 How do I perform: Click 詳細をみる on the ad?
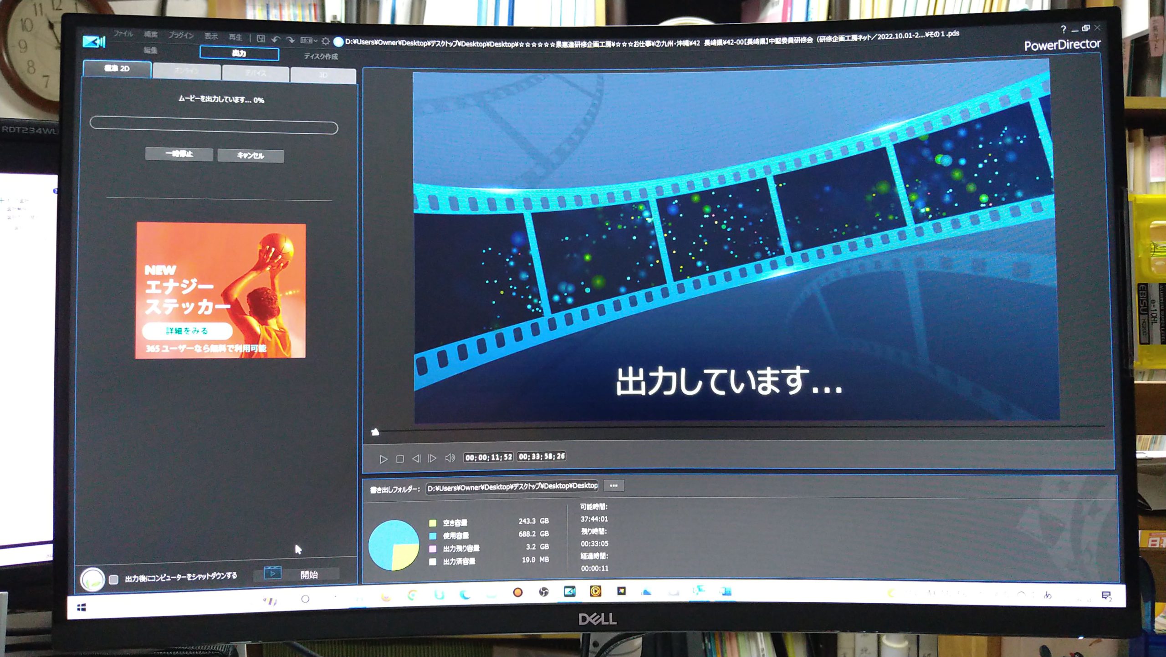point(187,331)
